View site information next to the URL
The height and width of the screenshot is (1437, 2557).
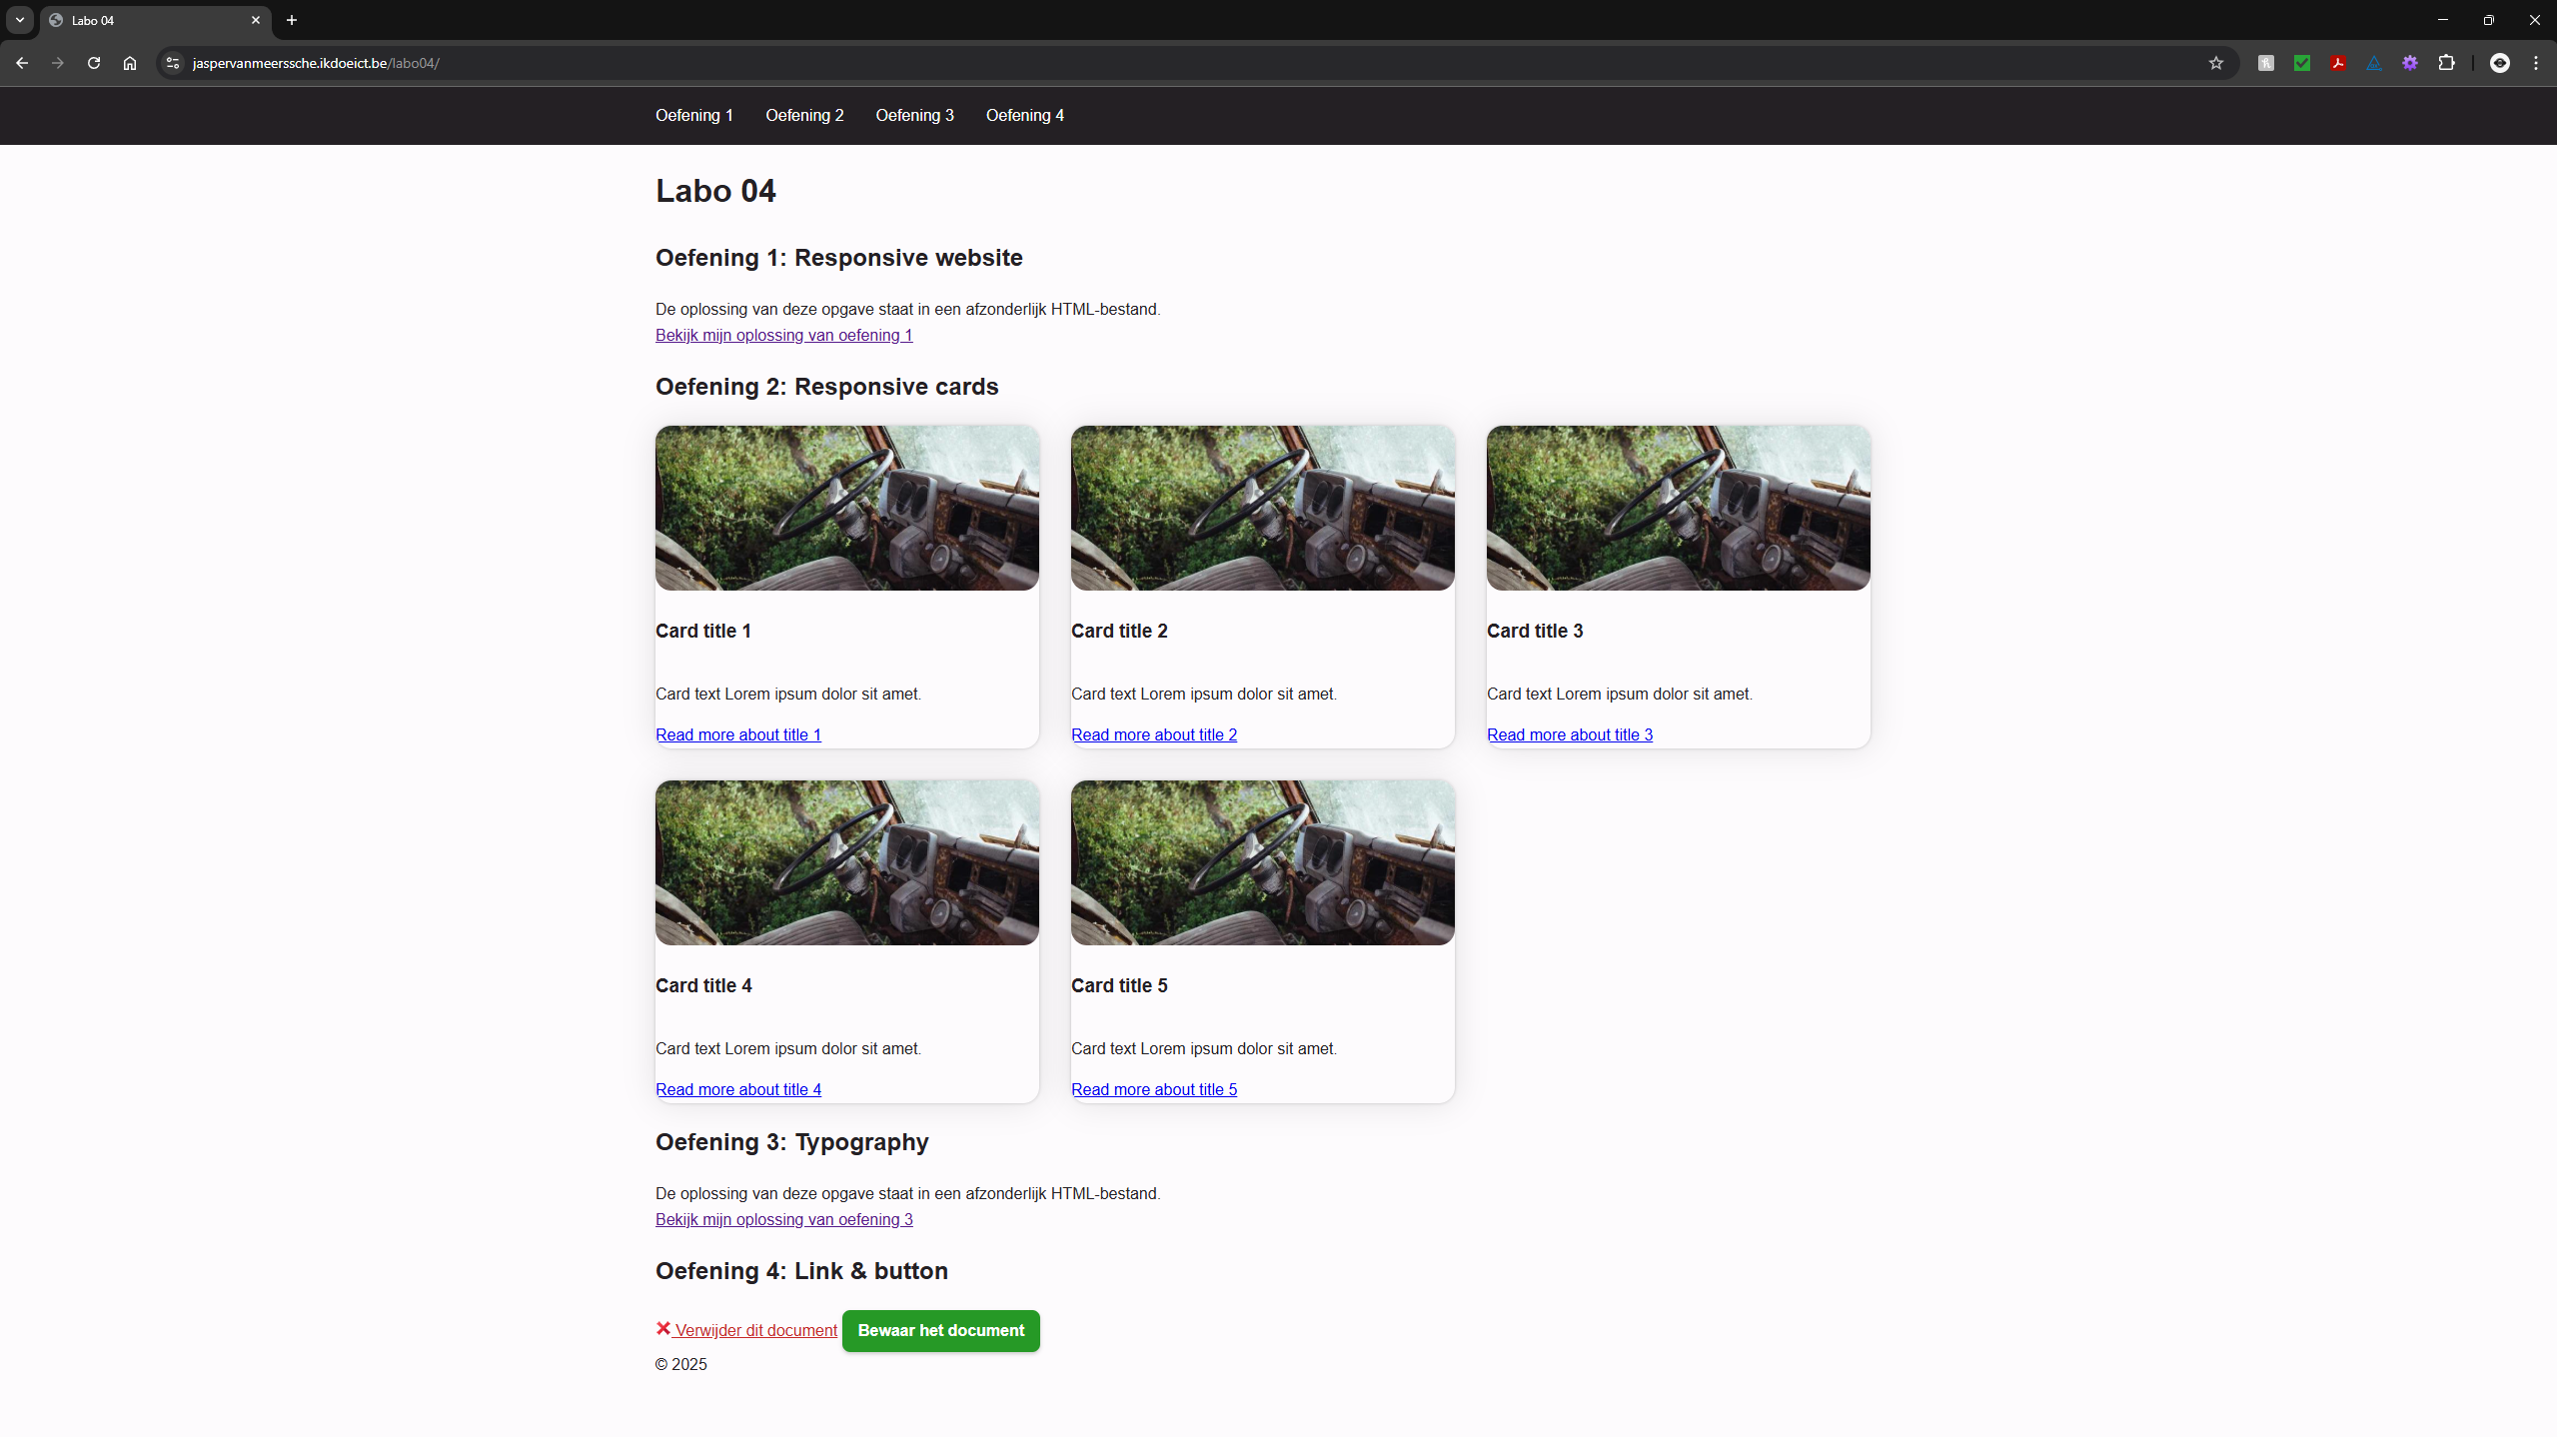[x=173, y=63]
